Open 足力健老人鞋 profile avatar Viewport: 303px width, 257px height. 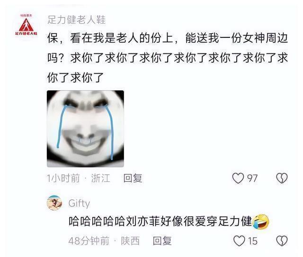coord(27,25)
